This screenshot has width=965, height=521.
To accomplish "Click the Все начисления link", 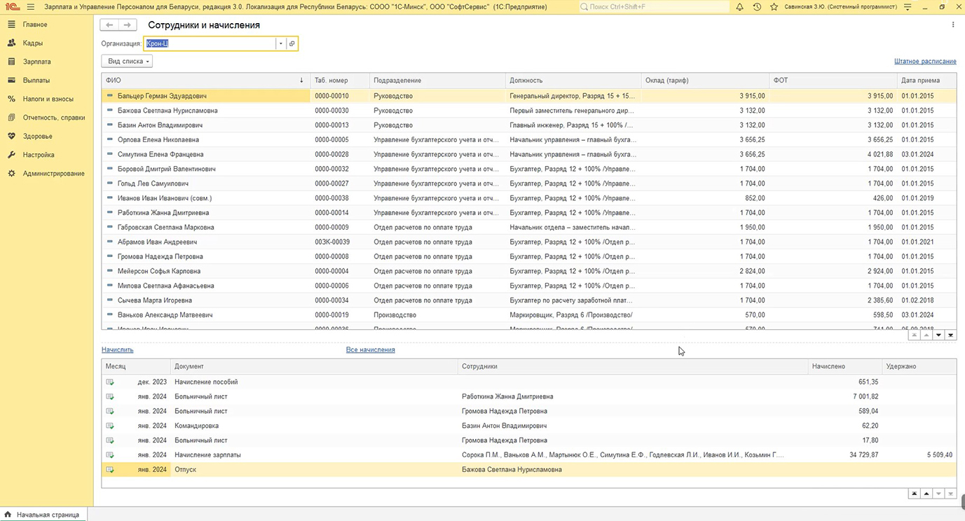I will click(370, 349).
